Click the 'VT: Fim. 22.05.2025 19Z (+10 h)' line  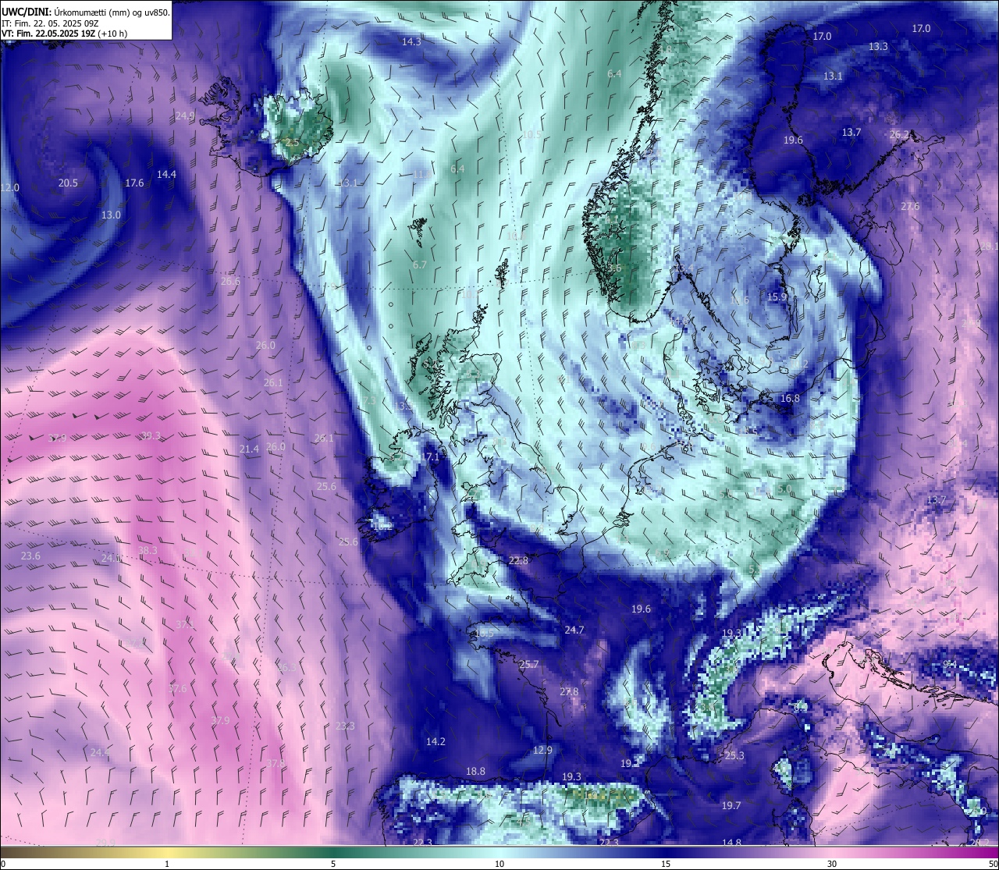pyautogui.click(x=64, y=34)
